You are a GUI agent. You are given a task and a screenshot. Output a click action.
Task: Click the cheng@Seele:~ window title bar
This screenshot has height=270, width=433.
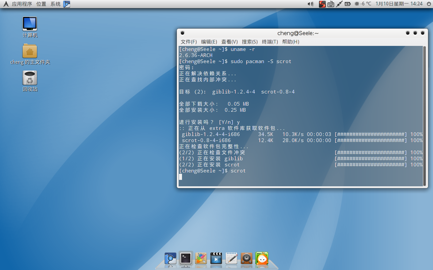(298, 33)
